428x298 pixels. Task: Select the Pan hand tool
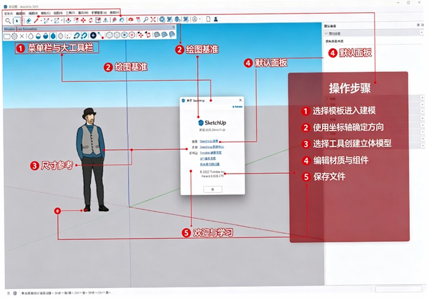coord(138,20)
